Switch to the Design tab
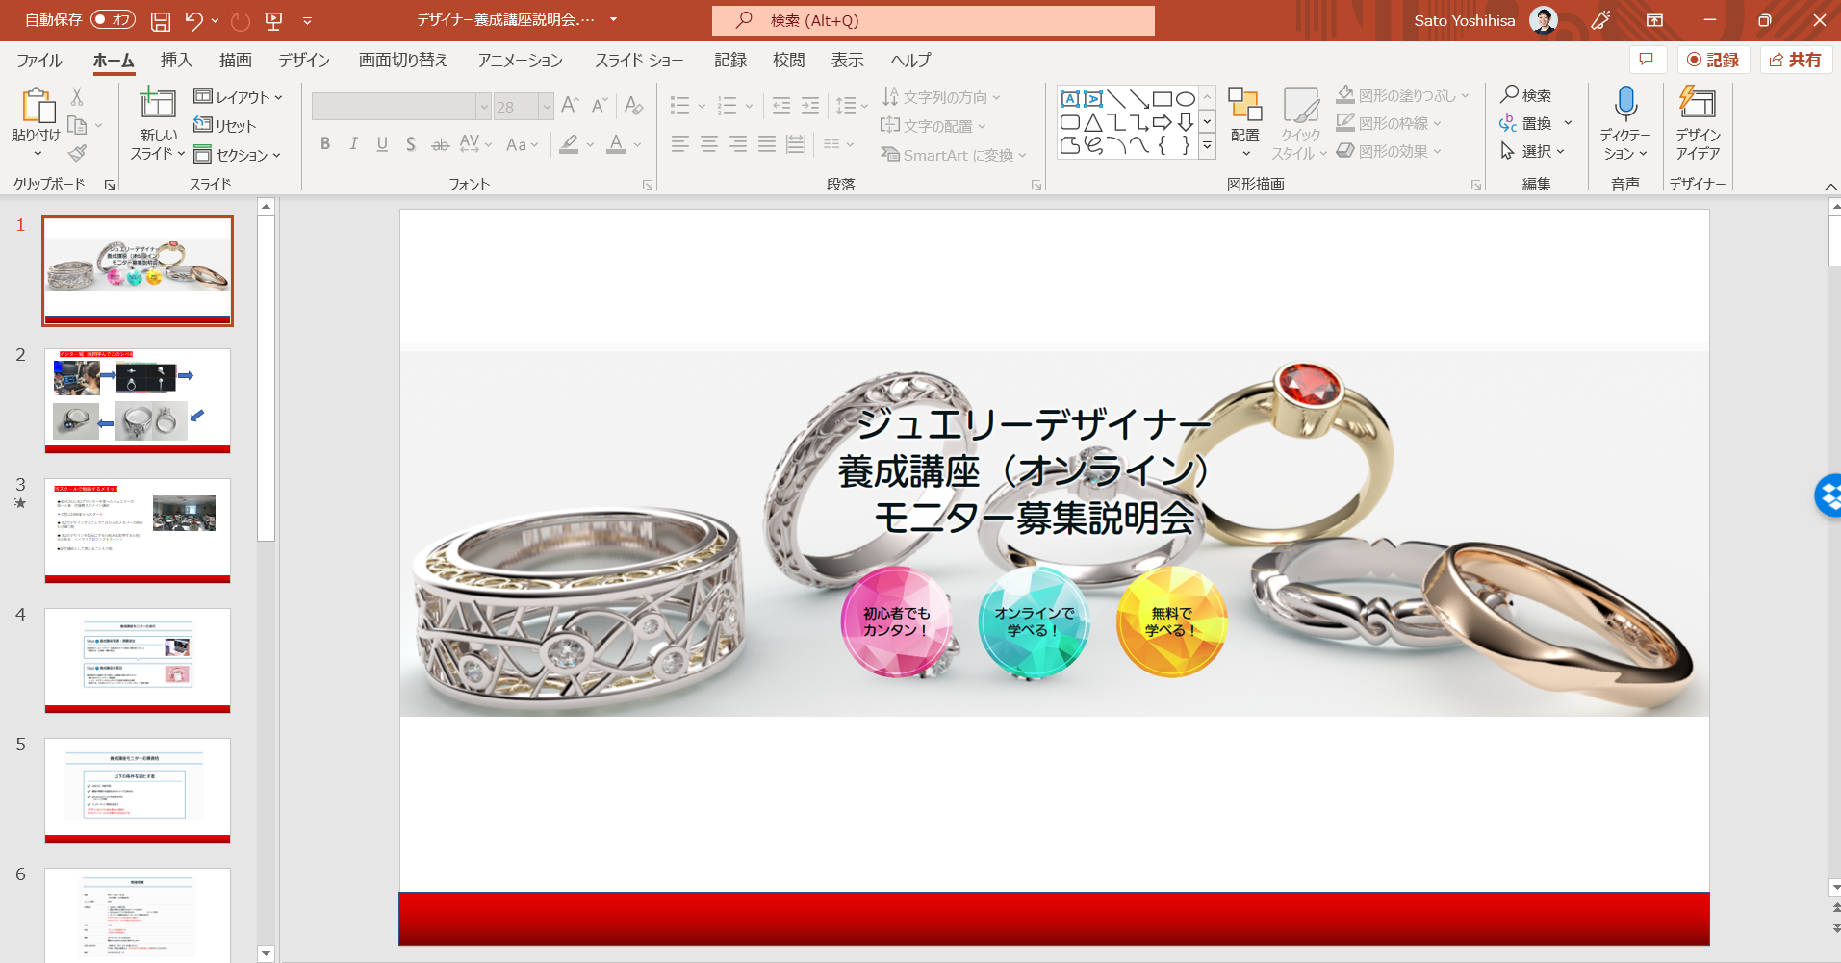This screenshot has width=1841, height=963. pos(304,61)
